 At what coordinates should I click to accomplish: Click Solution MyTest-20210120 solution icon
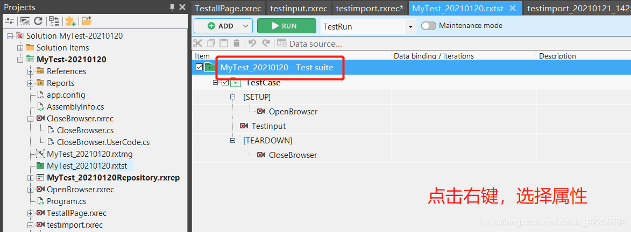[20, 36]
